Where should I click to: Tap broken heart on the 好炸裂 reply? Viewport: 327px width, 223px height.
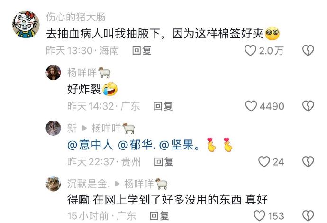coord(308,106)
